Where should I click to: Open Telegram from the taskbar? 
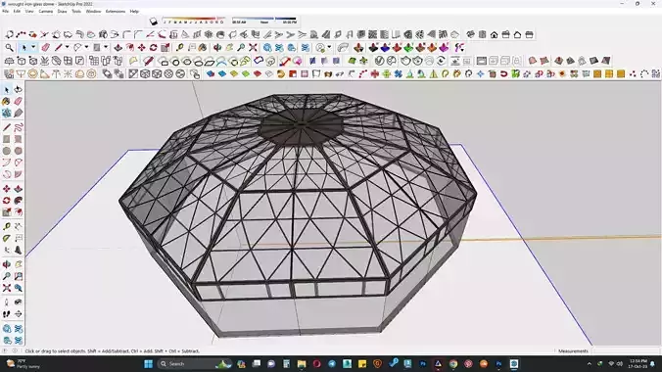point(332,363)
